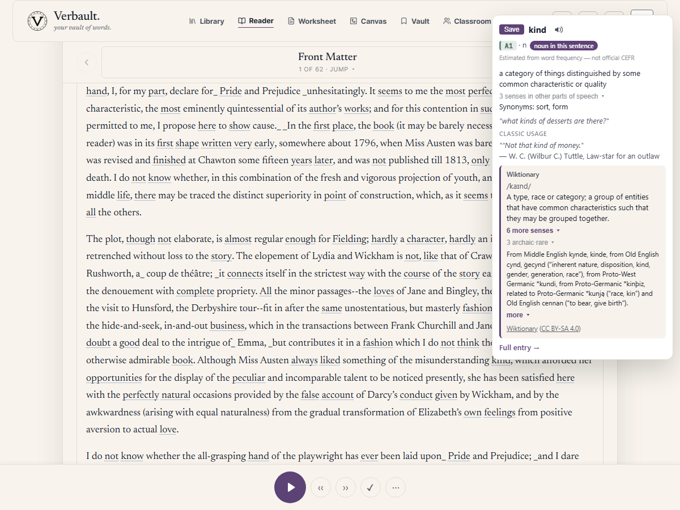Screen dimensions: 680x510
Task: Click the underlined word 'loves'
Action: click(384, 291)
